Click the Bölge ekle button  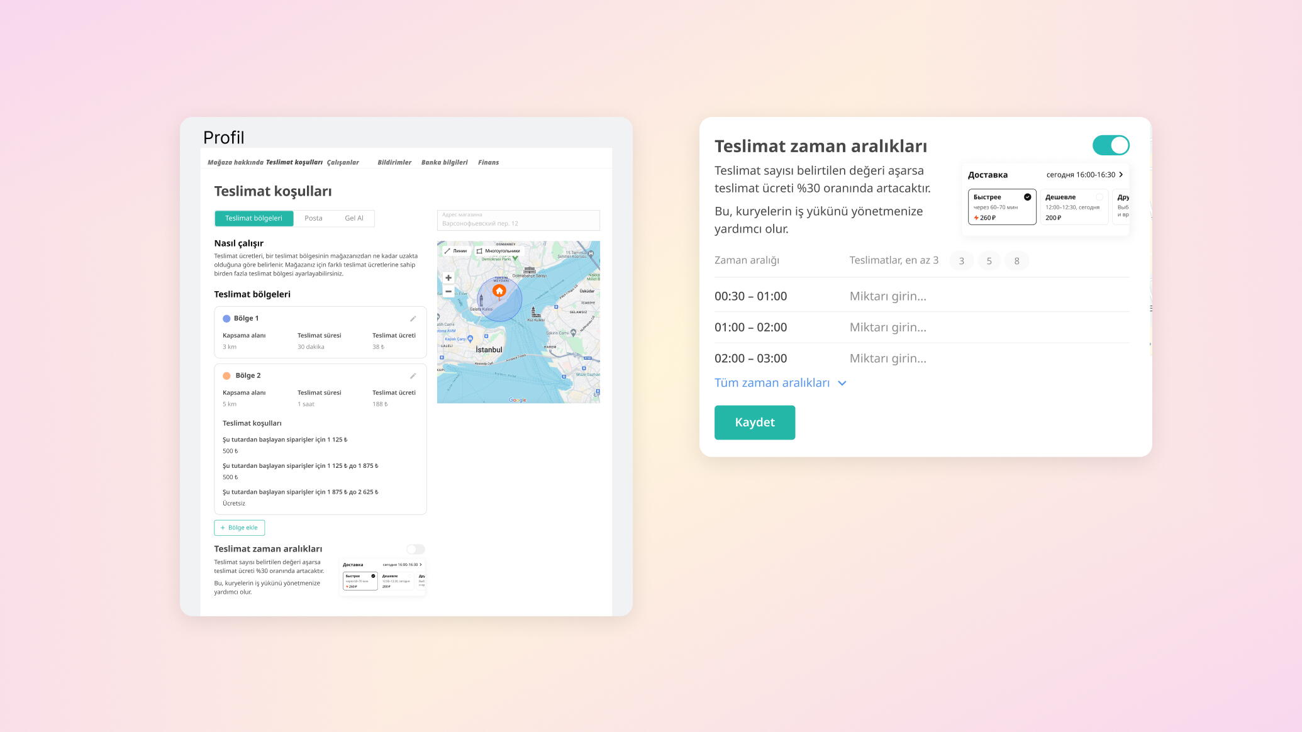tap(239, 528)
